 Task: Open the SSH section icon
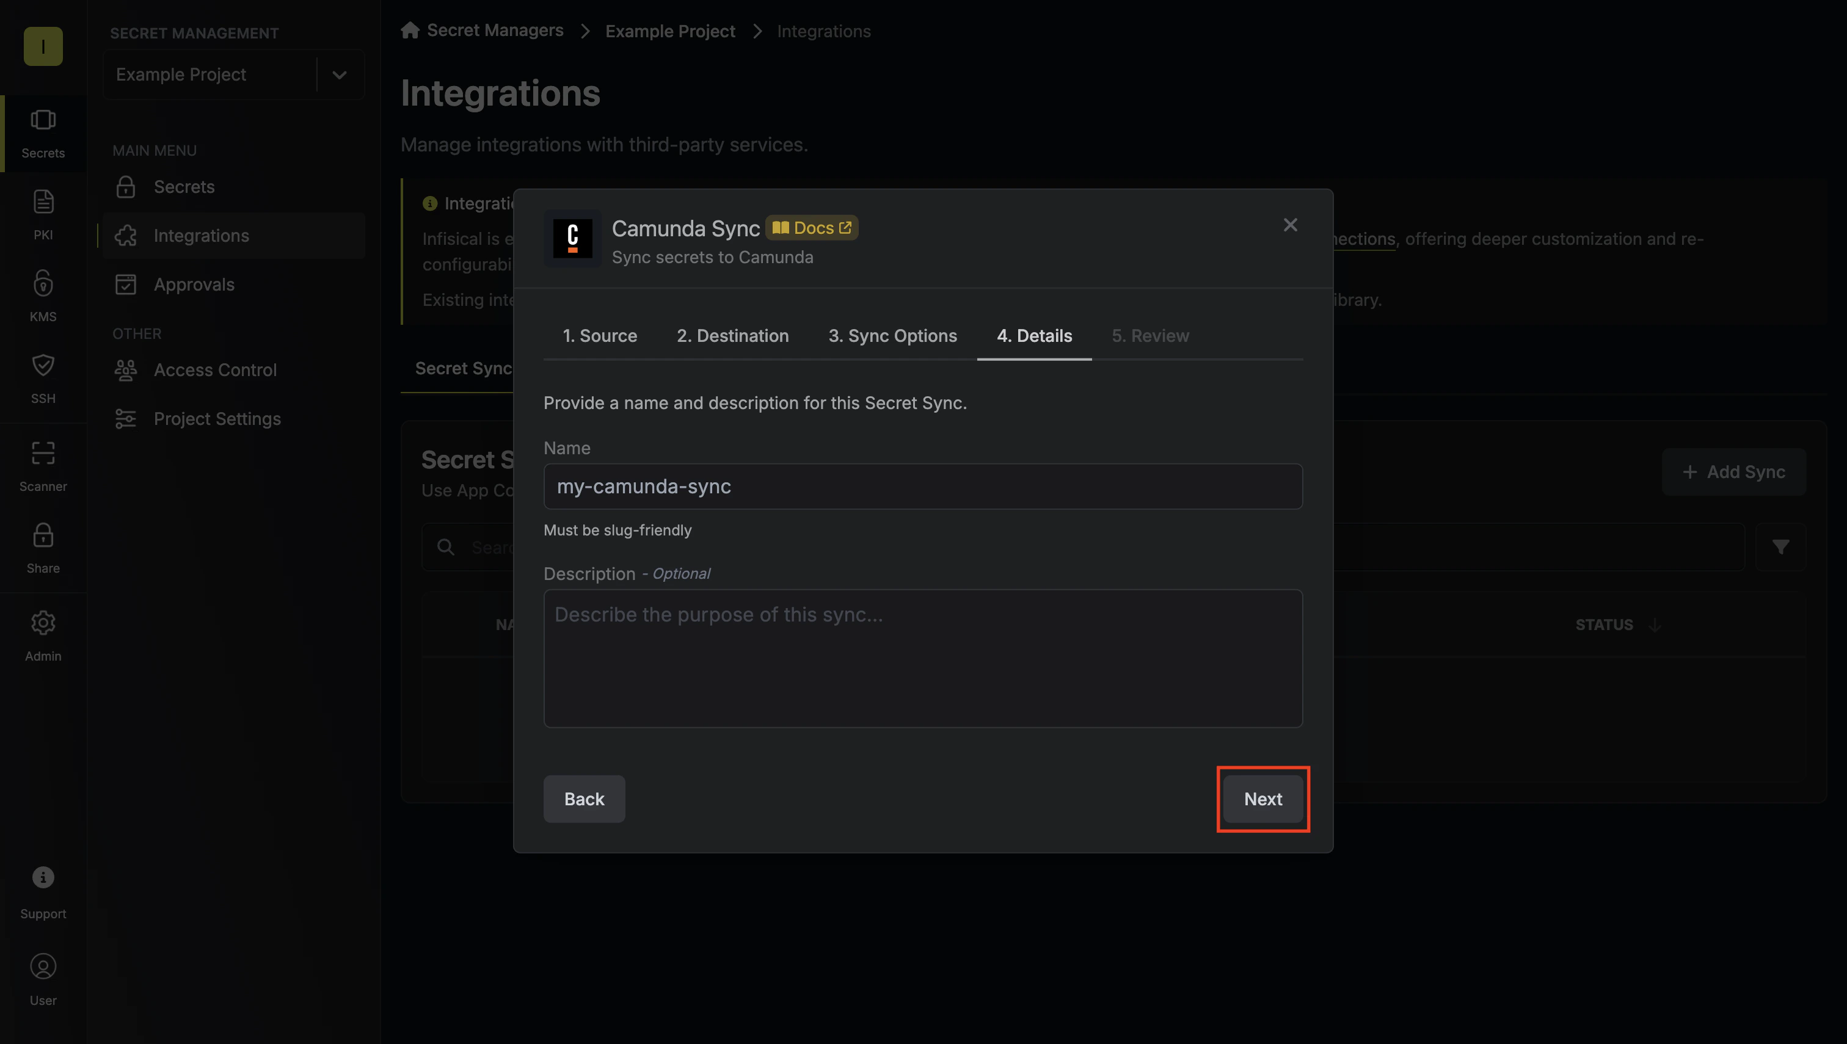coord(43,365)
